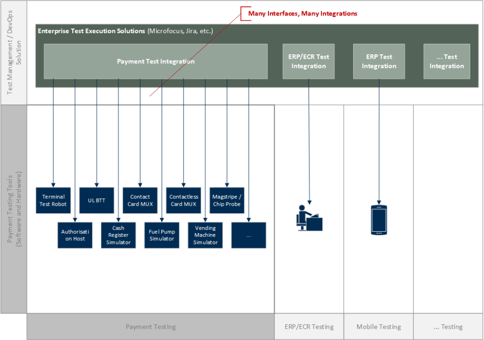Click the Terminal Test Robot box
Image resolution: width=484 pixels, height=340 pixels.
[53, 201]
